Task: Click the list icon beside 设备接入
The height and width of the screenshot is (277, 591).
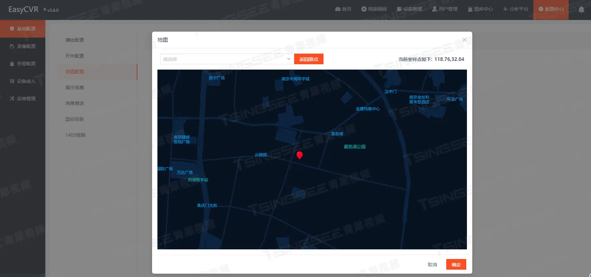Action: (12, 81)
